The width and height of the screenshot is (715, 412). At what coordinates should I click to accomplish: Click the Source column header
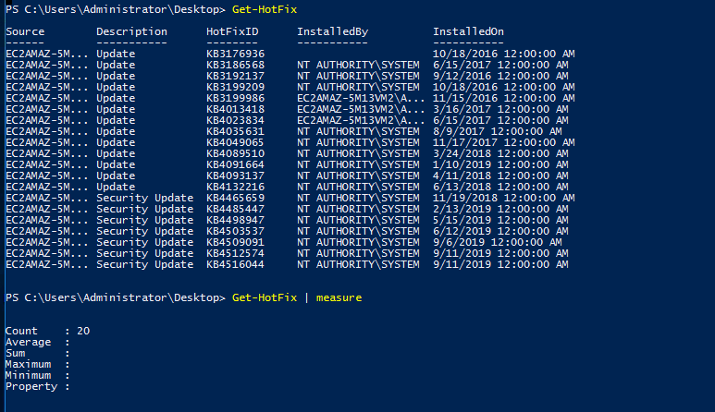25,31
